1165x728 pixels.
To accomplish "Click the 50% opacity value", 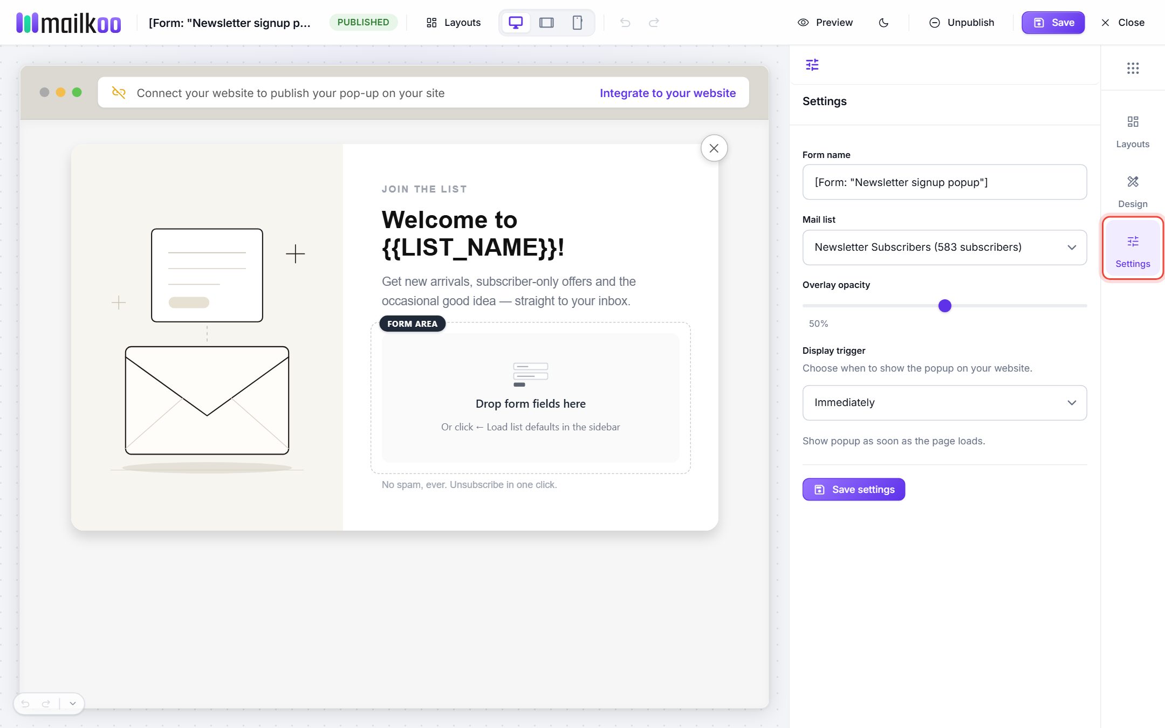I will pyautogui.click(x=818, y=324).
